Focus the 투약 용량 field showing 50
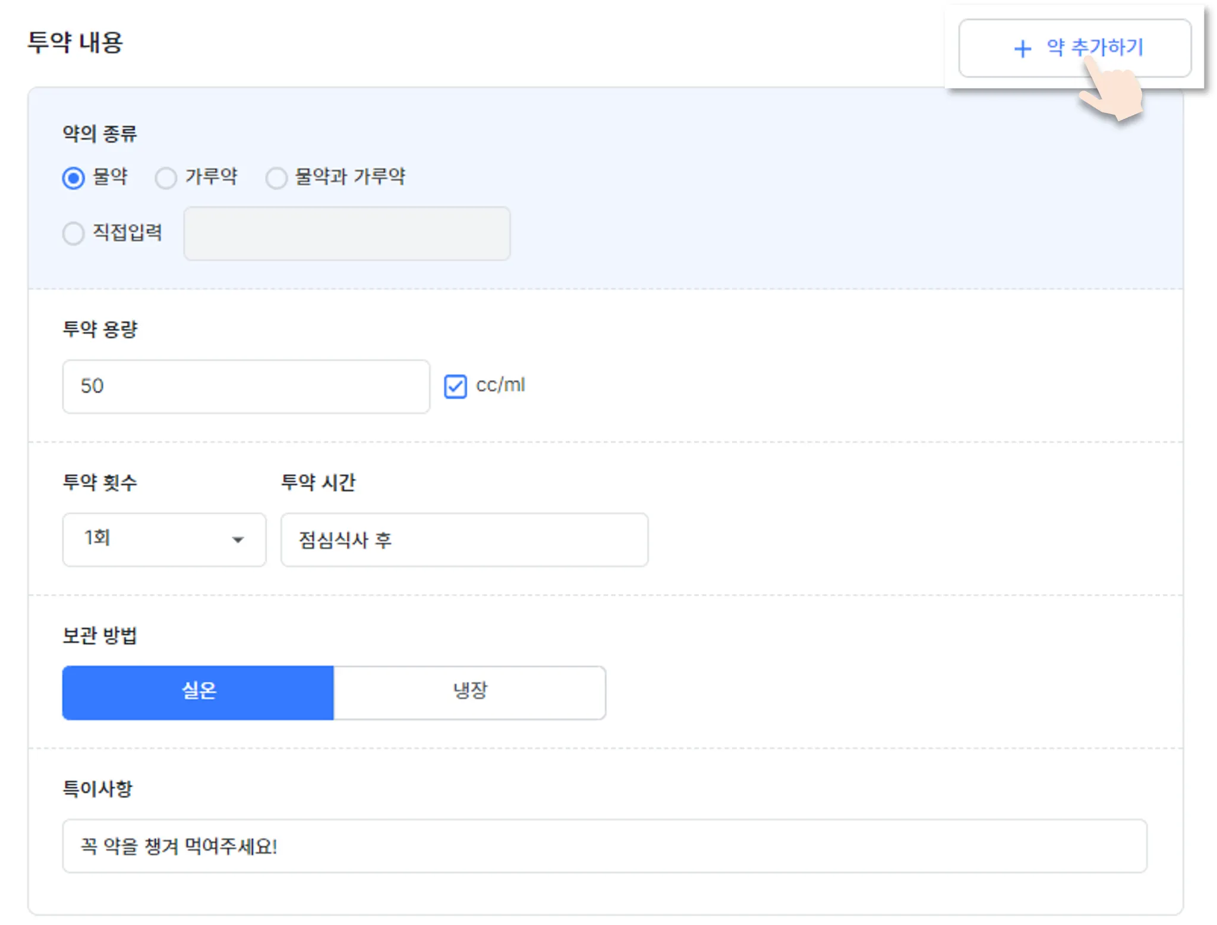 [x=245, y=386]
